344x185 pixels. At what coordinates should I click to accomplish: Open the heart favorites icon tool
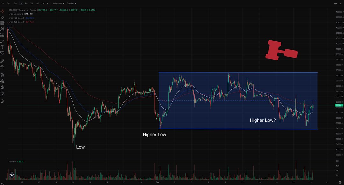point(2,53)
